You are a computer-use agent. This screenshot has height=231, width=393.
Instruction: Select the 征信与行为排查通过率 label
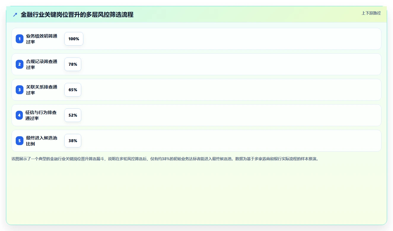point(41,115)
